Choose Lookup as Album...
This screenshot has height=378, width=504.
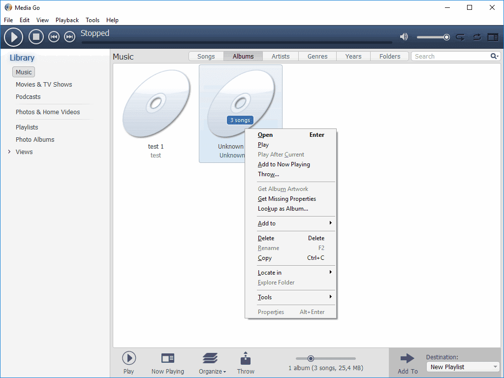(290, 209)
